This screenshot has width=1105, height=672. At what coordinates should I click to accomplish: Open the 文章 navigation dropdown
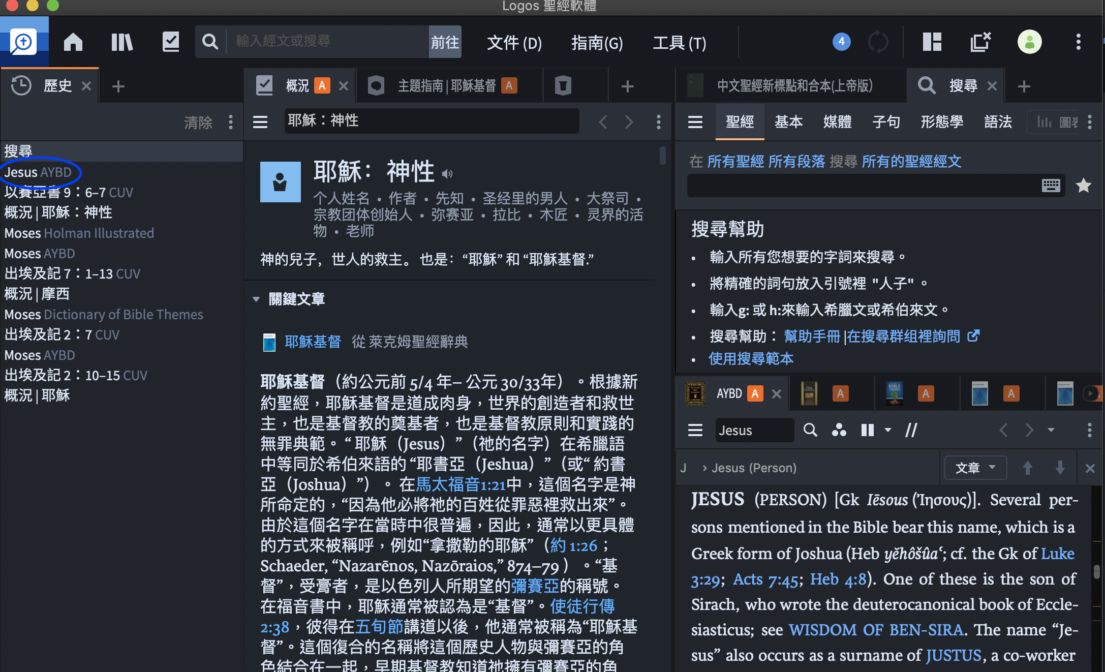point(975,468)
